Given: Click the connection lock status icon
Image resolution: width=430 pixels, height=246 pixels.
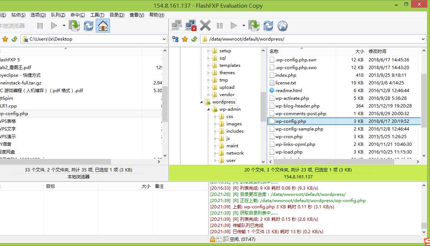Looking at the screenshot, I should click(x=212, y=239).
